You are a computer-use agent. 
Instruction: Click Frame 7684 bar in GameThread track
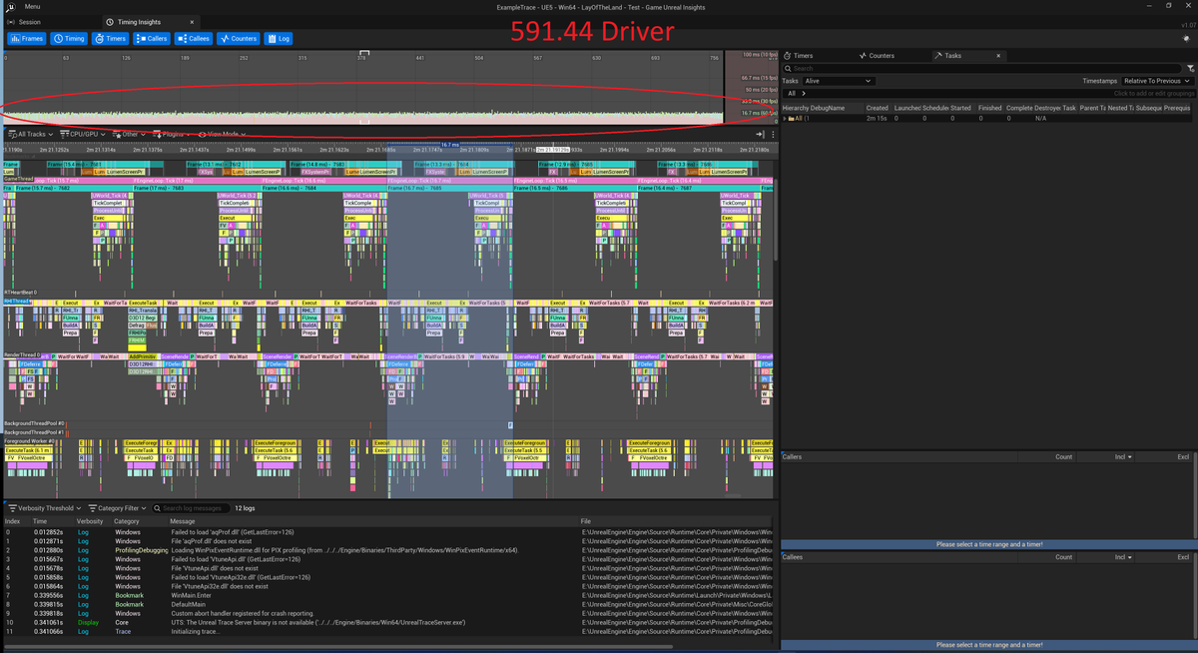click(322, 187)
